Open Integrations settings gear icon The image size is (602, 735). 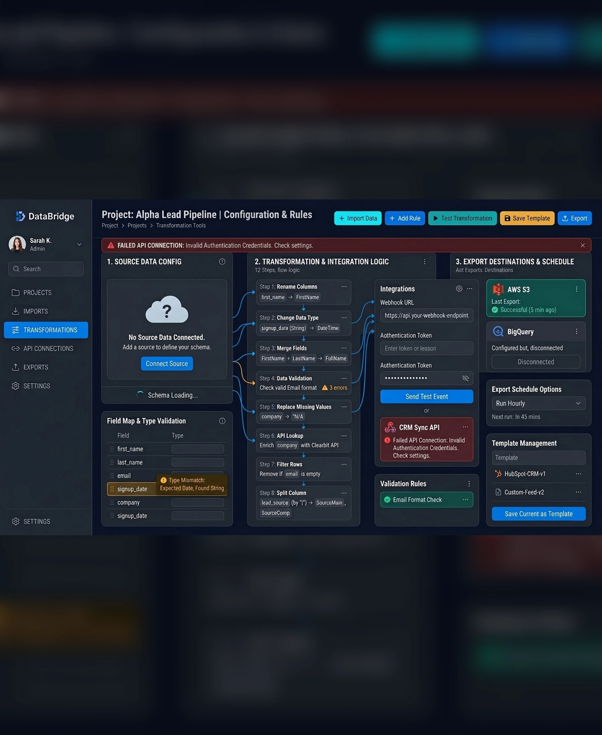pyautogui.click(x=459, y=289)
